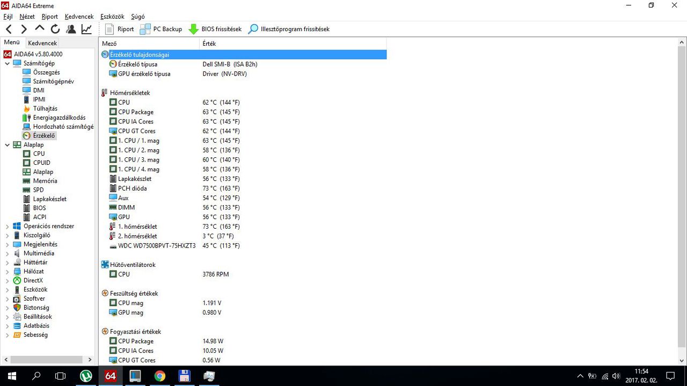The width and height of the screenshot is (687, 386).
Task: Open the Fájl menu
Action: pos(8,17)
